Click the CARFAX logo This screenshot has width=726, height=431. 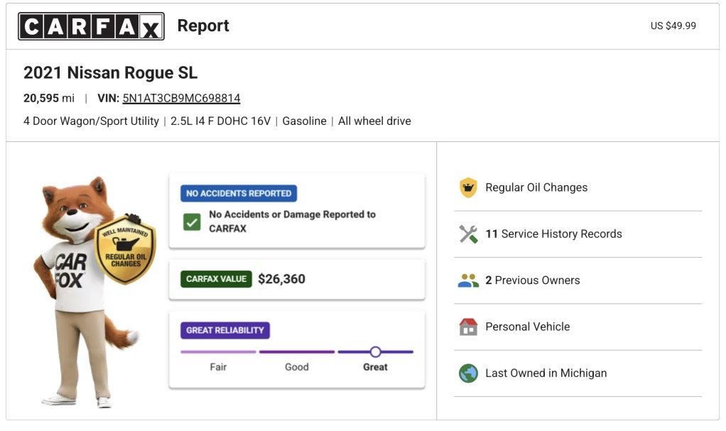coord(91,26)
